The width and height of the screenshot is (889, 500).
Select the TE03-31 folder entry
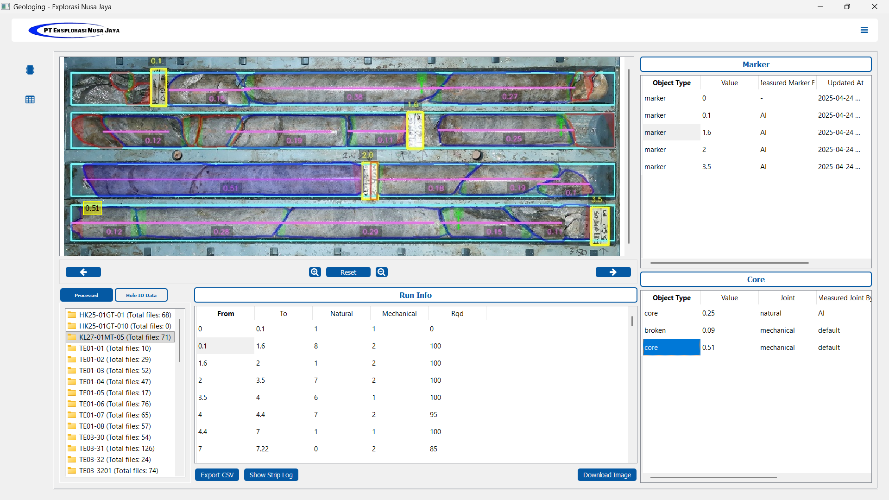tap(117, 449)
